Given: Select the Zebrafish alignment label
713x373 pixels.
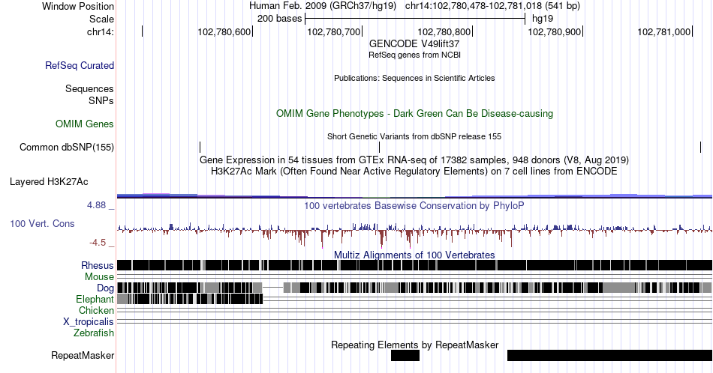Looking at the screenshot, I should pyautogui.click(x=94, y=333).
